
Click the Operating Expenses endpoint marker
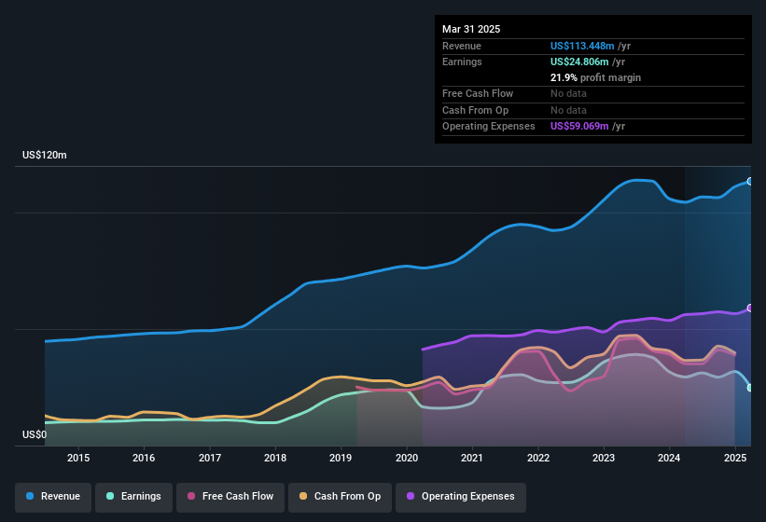tap(750, 309)
